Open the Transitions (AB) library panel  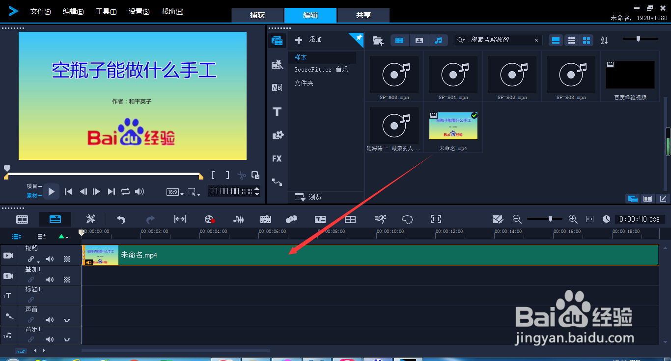click(x=277, y=88)
